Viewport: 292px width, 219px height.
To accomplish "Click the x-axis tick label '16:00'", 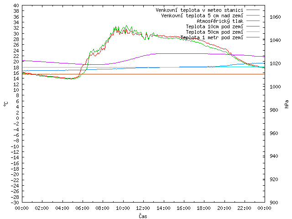I will (183, 208).
